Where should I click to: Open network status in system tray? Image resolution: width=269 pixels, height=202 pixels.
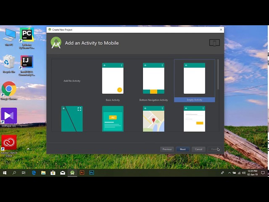click(239, 173)
